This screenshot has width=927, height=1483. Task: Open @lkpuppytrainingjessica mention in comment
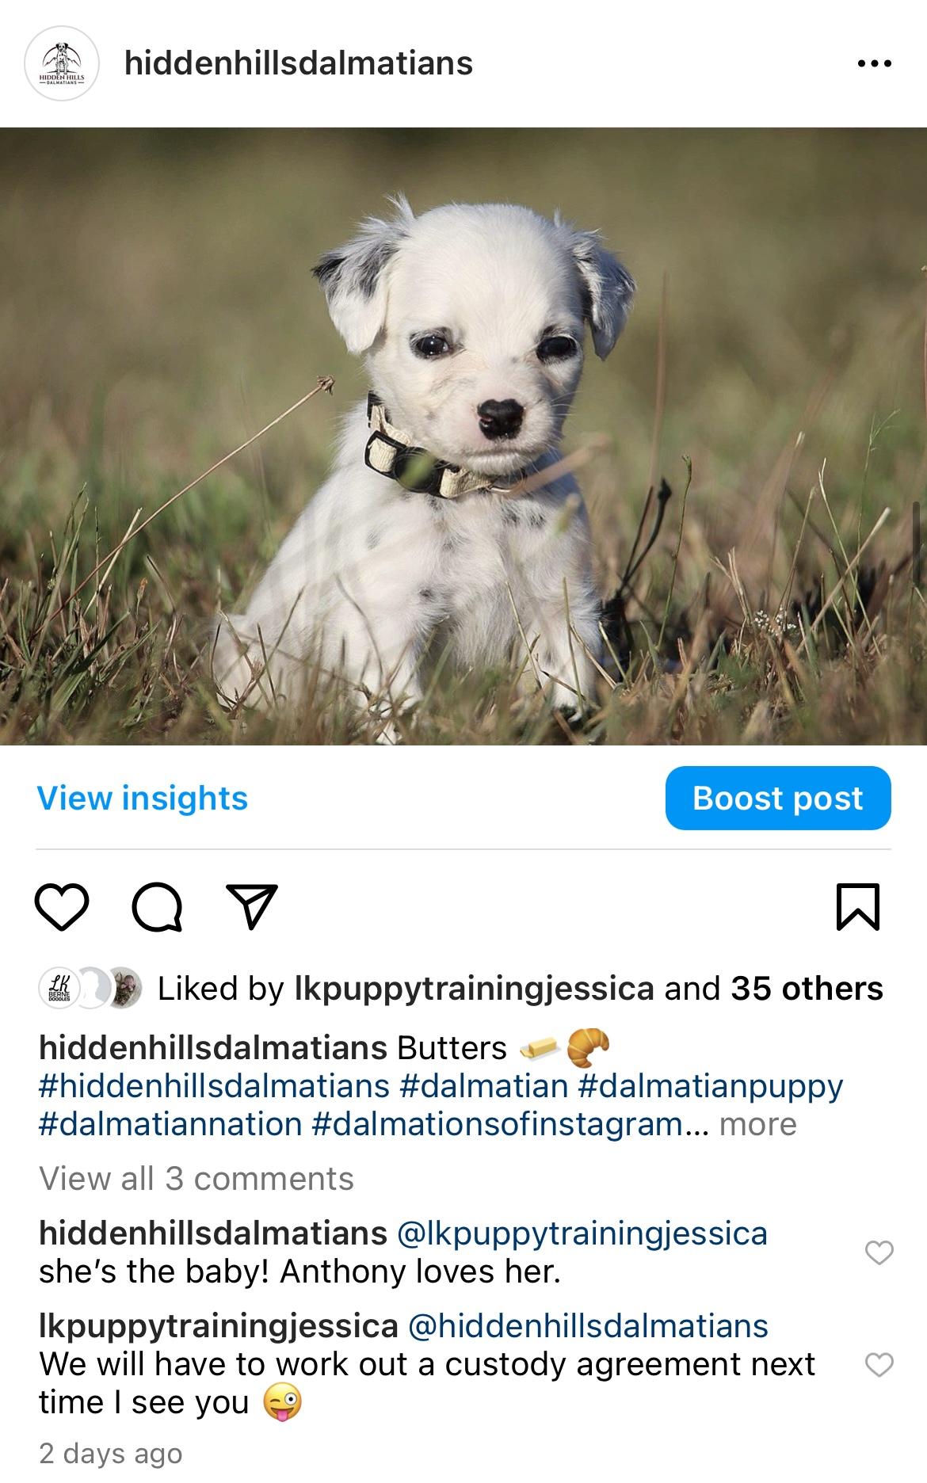[582, 1233]
